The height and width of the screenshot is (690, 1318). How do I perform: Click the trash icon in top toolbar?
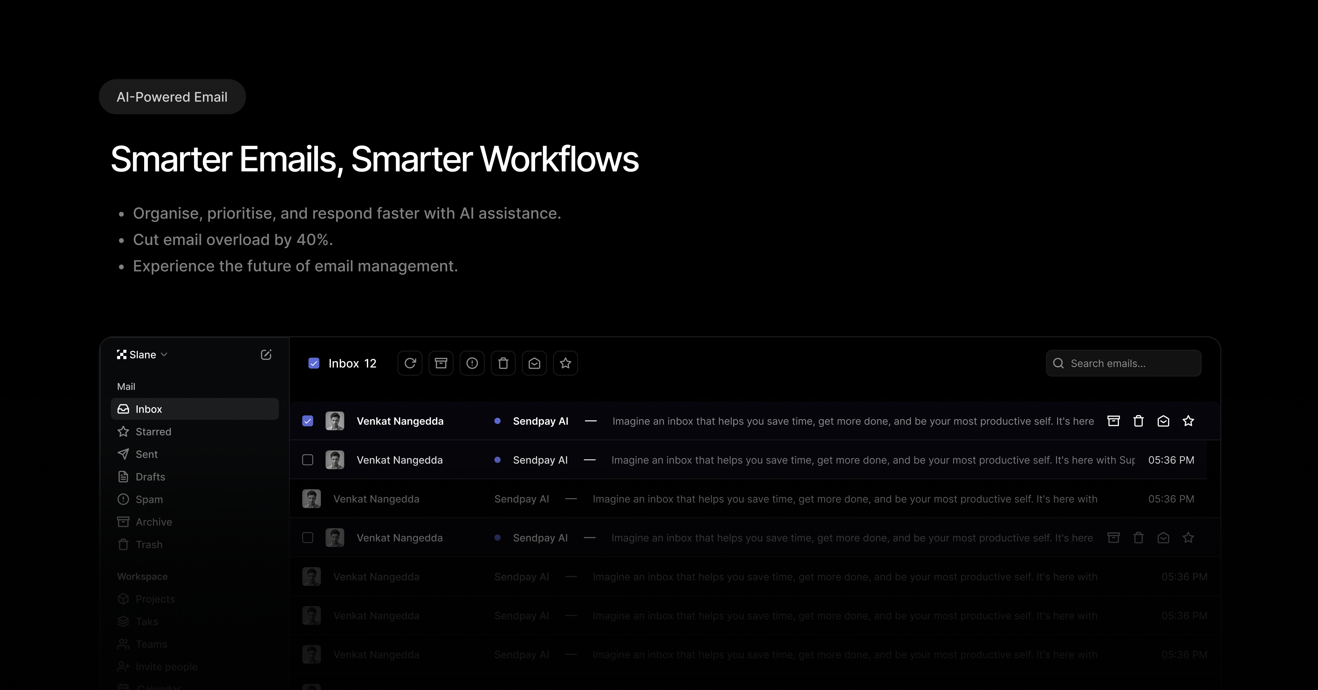click(504, 363)
